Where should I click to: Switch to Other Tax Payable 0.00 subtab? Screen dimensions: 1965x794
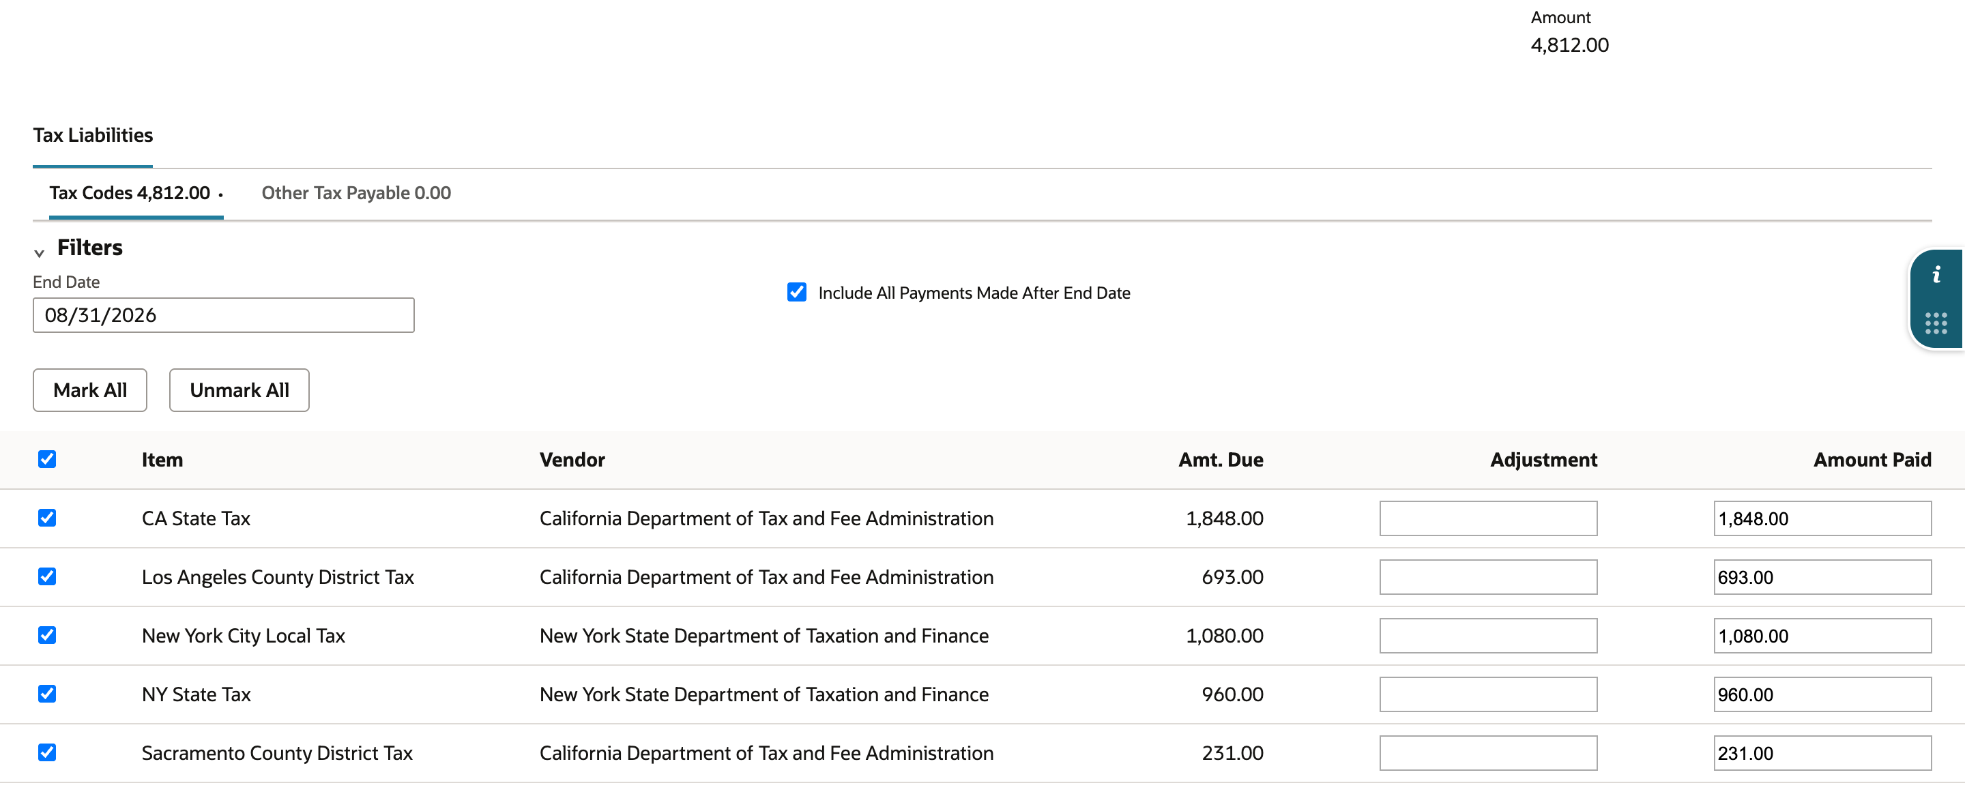[356, 193]
